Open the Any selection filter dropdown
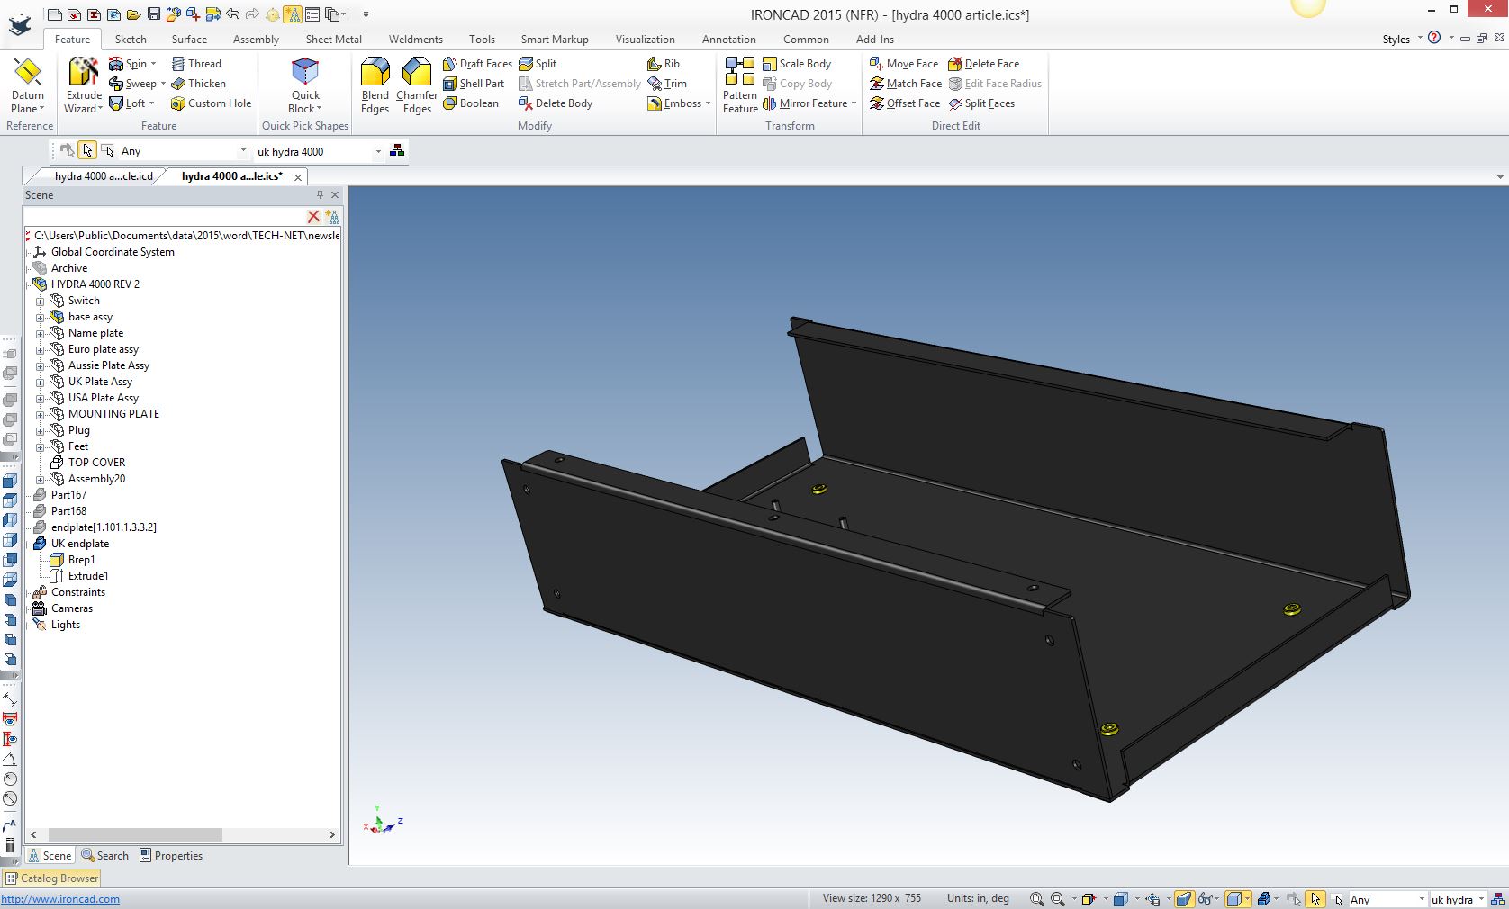Image resolution: width=1509 pixels, height=909 pixels. tap(242, 151)
